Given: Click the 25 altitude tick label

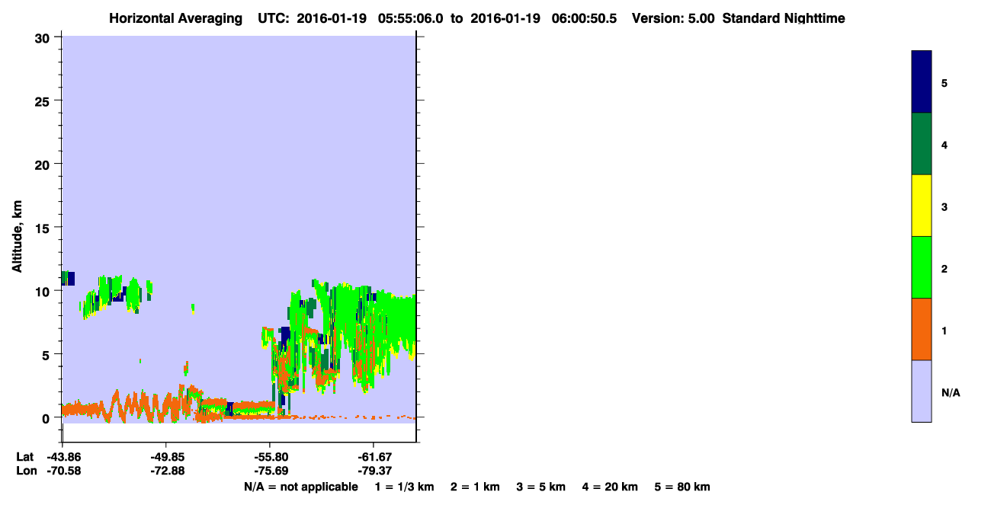Looking at the screenshot, I should [44, 101].
